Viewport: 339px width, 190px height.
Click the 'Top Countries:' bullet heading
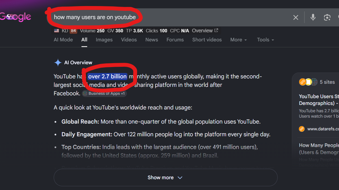81,147
